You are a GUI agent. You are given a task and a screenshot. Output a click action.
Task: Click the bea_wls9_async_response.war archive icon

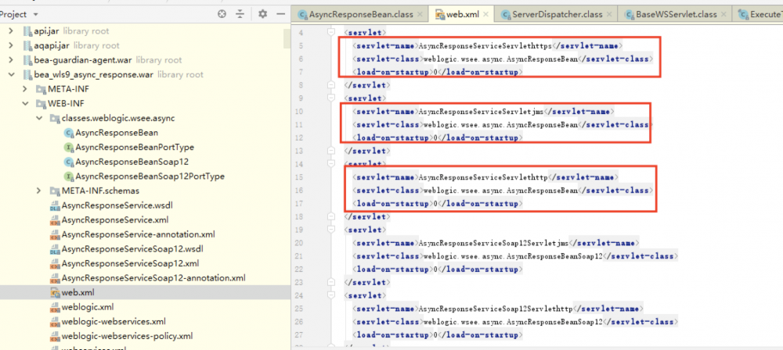point(27,74)
